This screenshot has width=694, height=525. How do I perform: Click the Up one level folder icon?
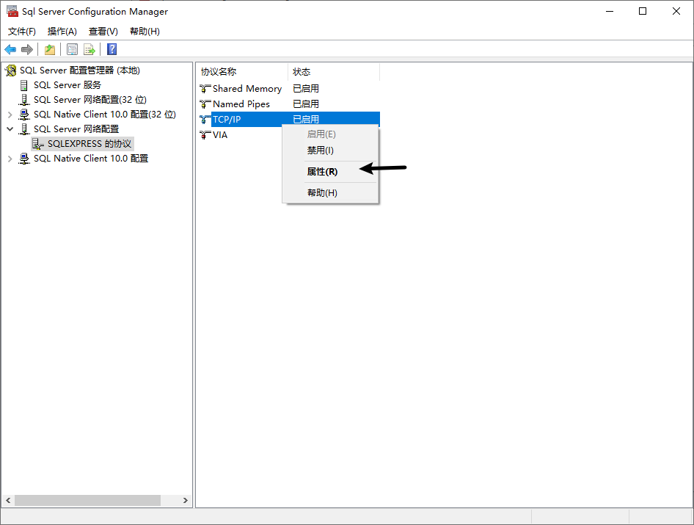click(x=49, y=49)
